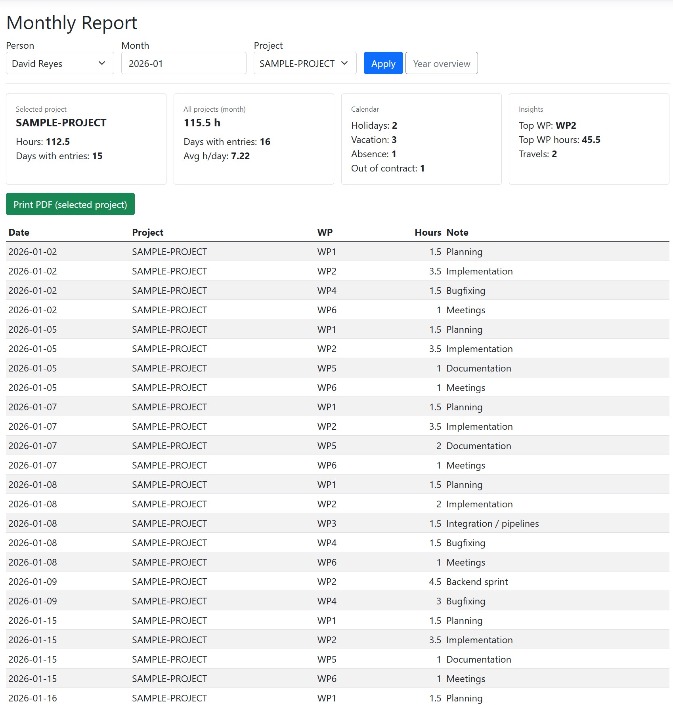The width and height of the screenshot is (673, 705).
Task: Click the Monthly Report page heading
Action: point(72,23)
